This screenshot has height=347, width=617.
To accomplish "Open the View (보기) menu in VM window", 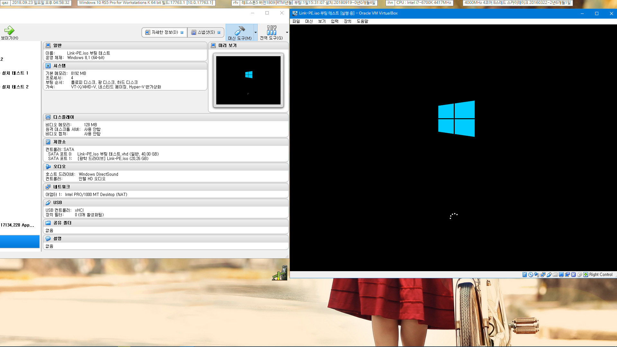I will (322, 21).
